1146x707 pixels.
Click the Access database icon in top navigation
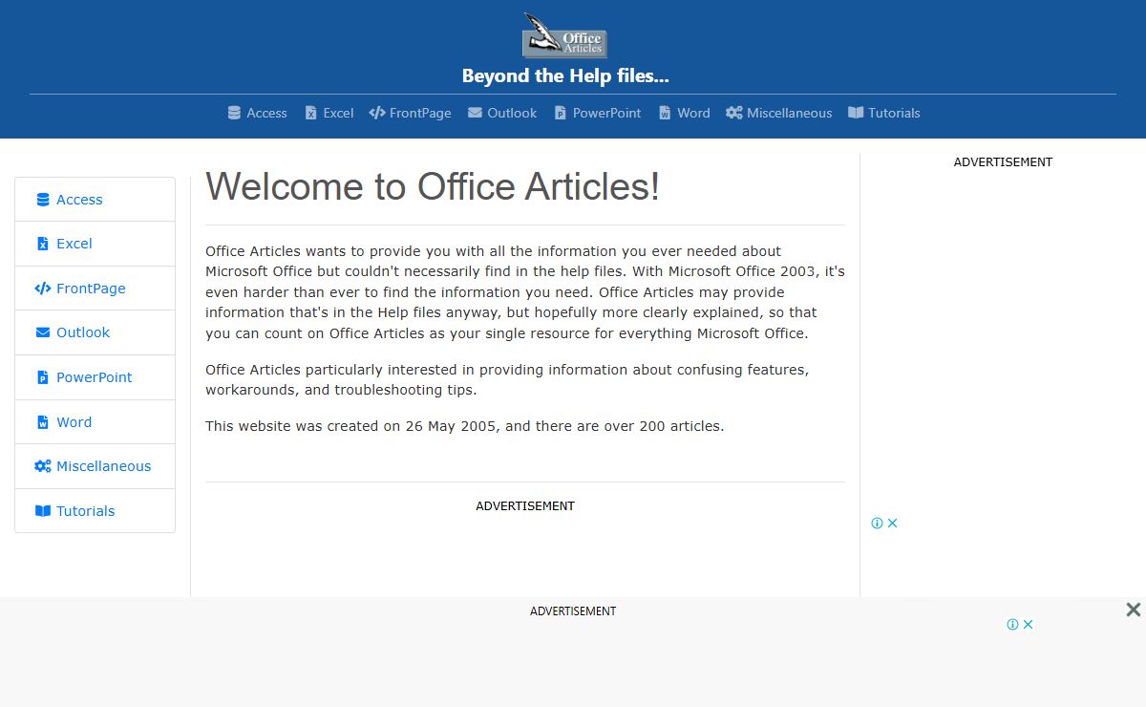pyautogui.click(x=234, y=113)
